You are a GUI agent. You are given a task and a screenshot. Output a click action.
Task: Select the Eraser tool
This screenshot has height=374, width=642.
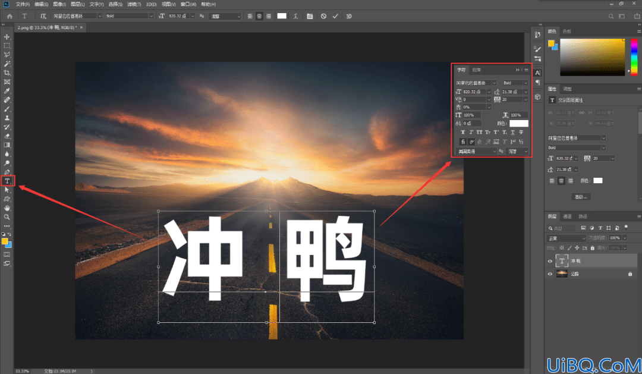tap(7, 136)
